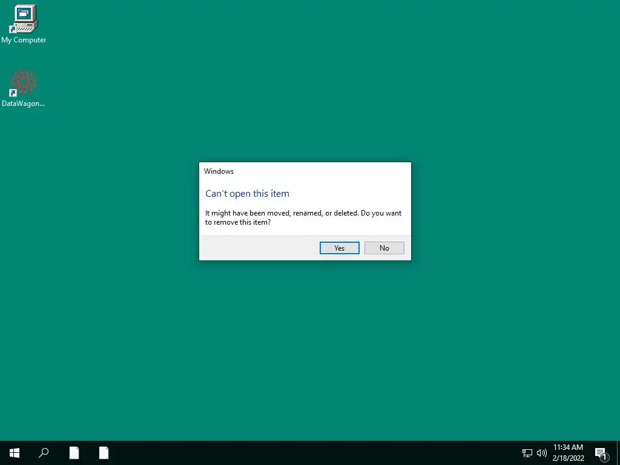Click No in the dialog
Viewport: 620px width, 465px height.
pos(384,248)
